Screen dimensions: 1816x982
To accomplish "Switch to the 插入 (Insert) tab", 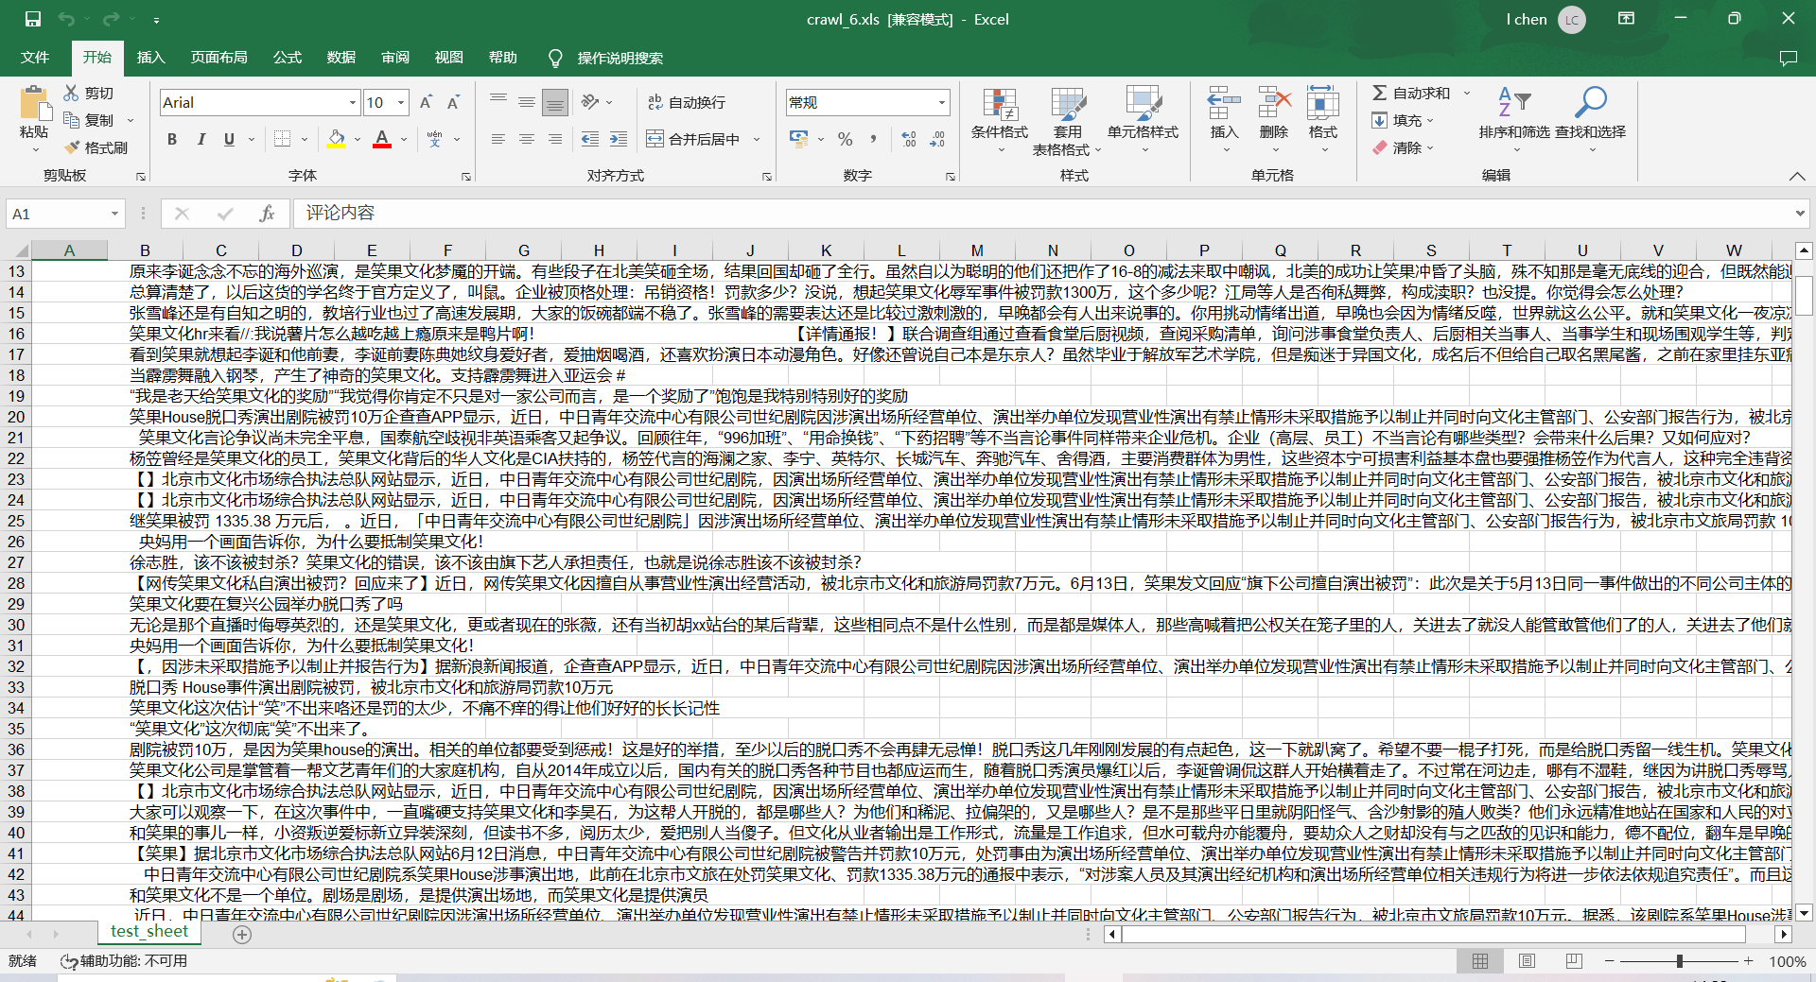I will point(150,58).
